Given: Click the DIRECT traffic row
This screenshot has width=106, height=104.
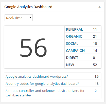Looking at the screenshot, I should tap(83, 58).
